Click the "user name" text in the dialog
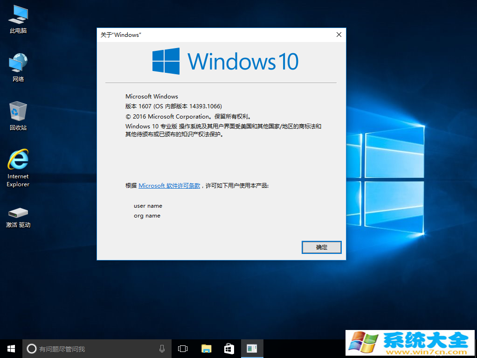This screenshot has height=358, width=477. point(148,206)
